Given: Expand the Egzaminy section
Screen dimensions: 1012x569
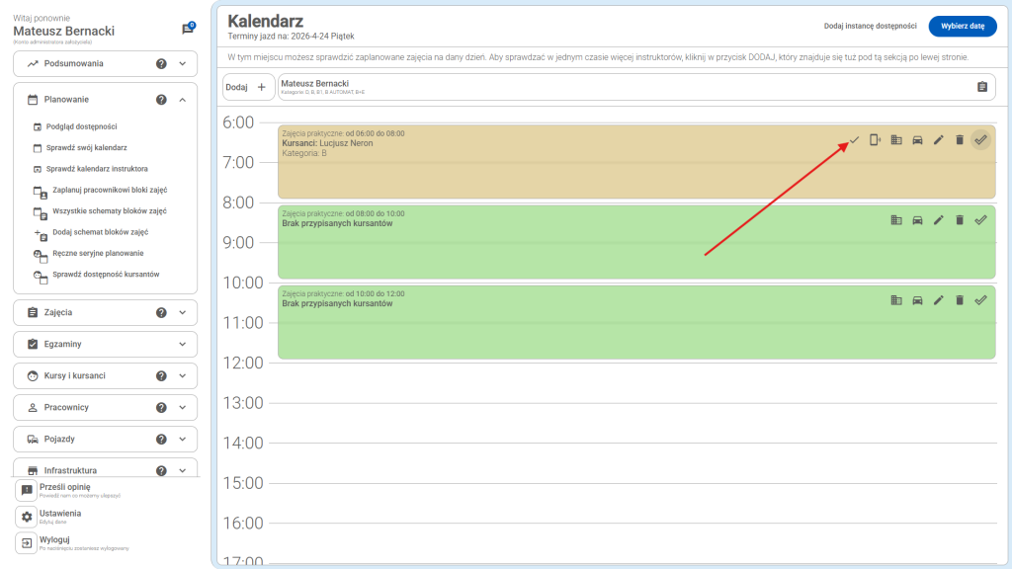Looking at the screenshot, I should point(182,344).
